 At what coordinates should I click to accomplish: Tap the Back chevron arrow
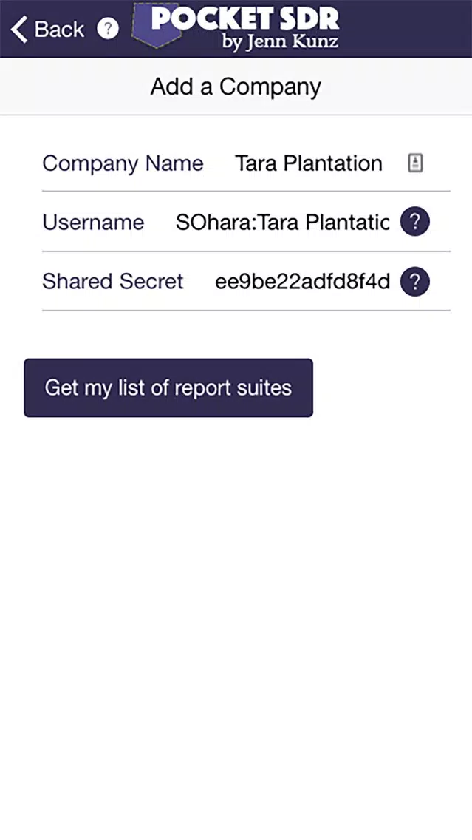(x=18, y=29)
